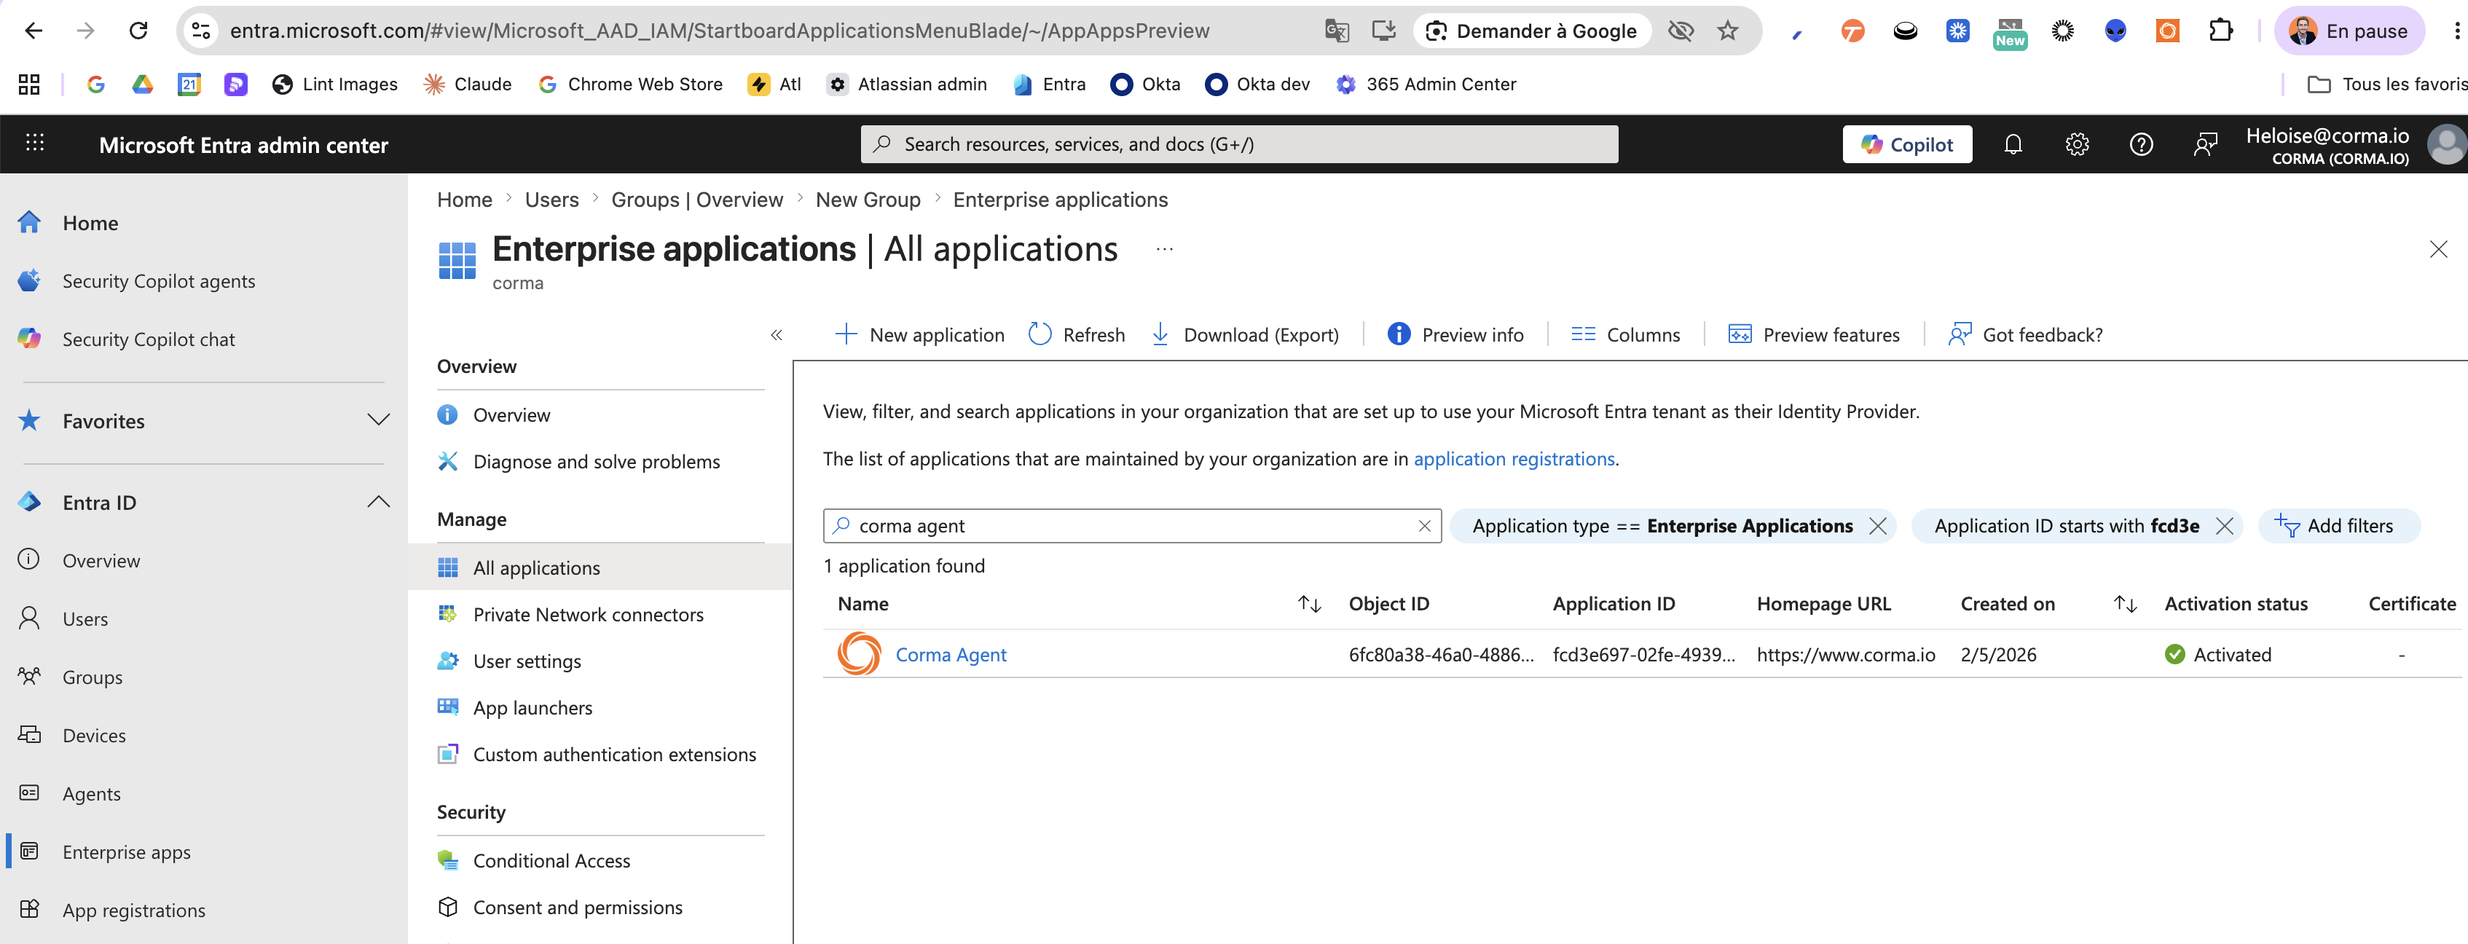Click New application

tap(920, 336)
